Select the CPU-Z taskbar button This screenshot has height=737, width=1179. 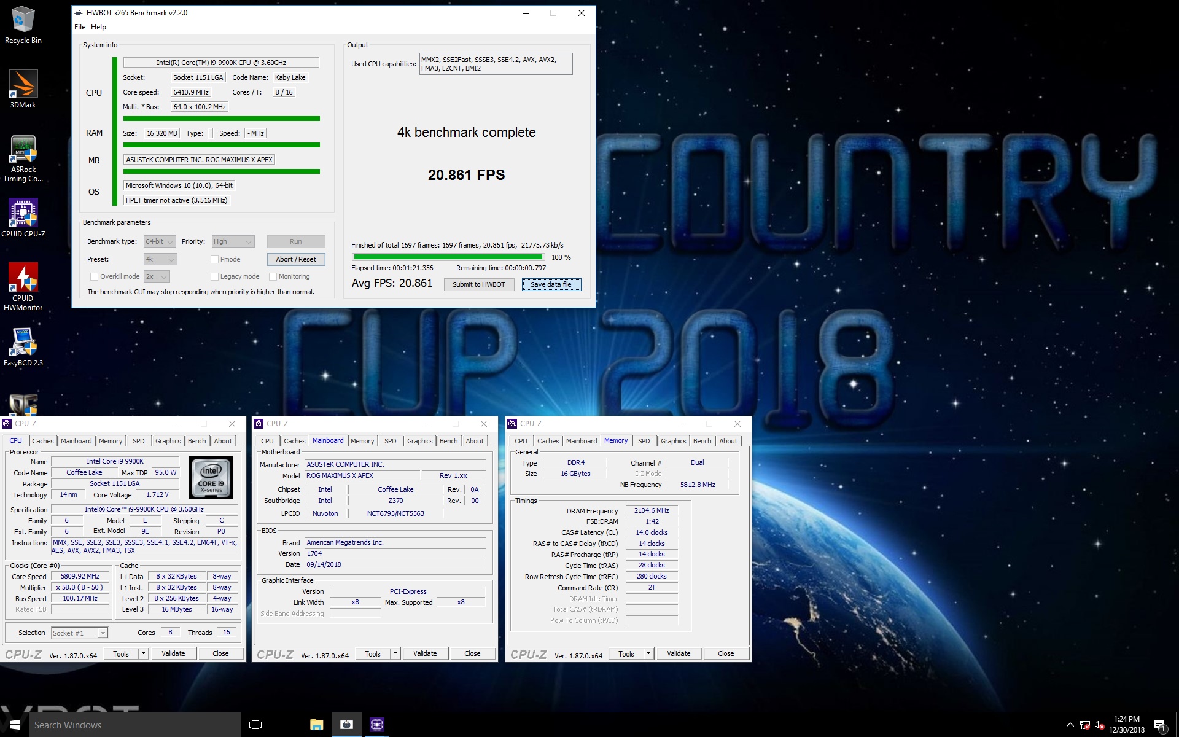click(377, 725)
